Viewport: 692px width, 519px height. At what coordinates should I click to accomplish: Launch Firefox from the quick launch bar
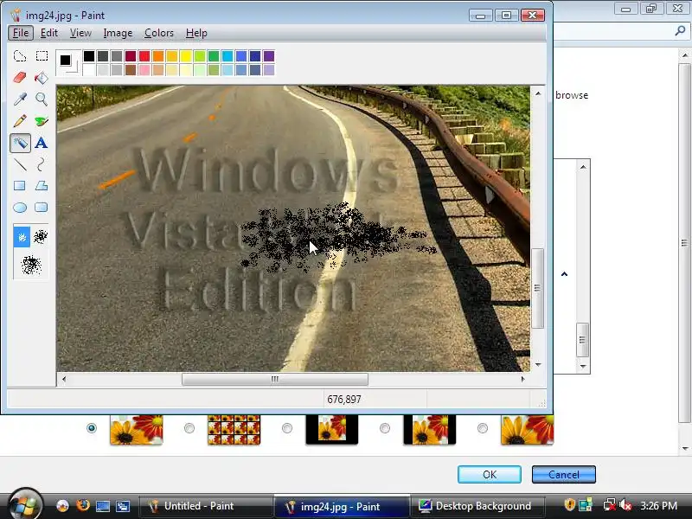82,506
